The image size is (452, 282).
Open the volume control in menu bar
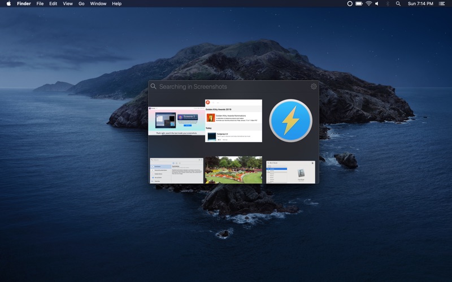[377, 4]
